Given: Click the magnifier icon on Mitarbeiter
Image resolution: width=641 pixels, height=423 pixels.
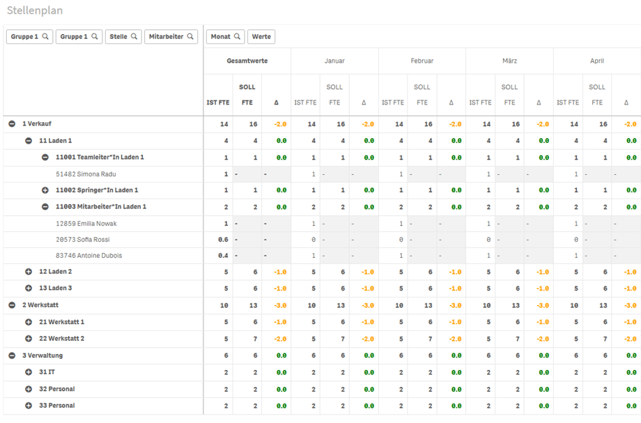Looking at the screenshot, I should [190, 37].
